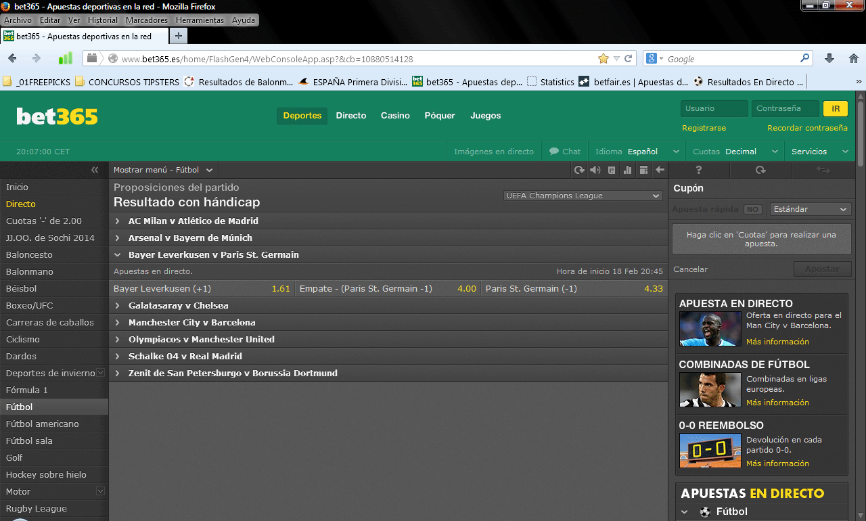Click the Chat speech bubble option
This screenshot has height=521, width=866.
[x=565, y=152]
